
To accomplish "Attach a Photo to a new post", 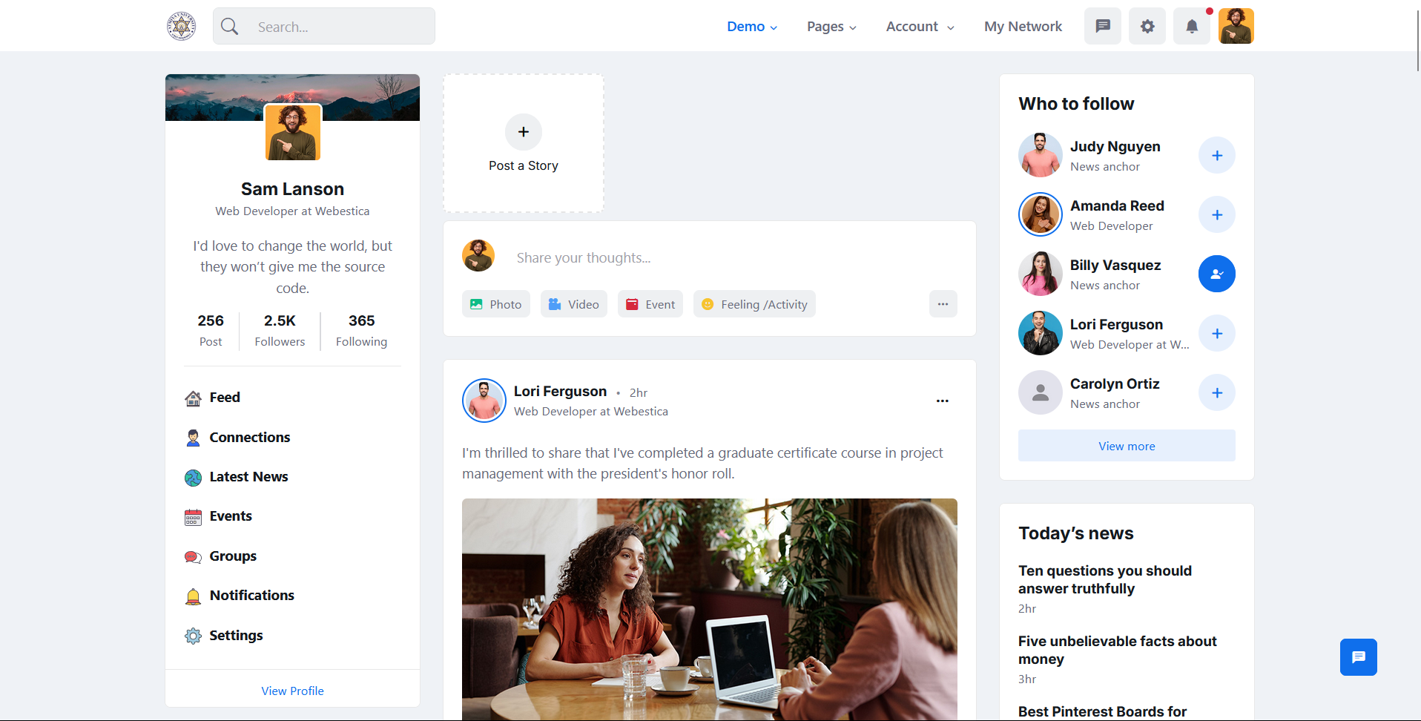I will [495, 303].
